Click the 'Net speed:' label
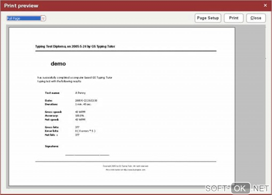The image size is (272, 195). [x=52, y=120]
